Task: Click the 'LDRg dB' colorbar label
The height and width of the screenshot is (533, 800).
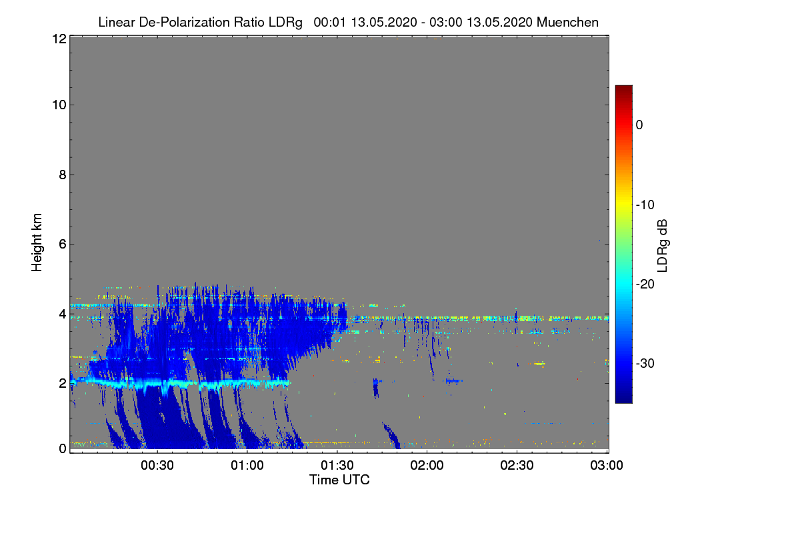Action: click(663, 245)
